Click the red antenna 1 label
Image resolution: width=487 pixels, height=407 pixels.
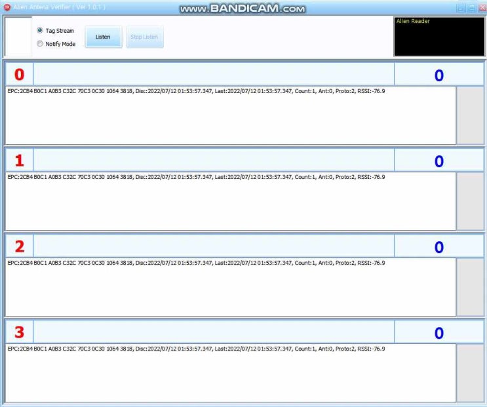[19, 161]
